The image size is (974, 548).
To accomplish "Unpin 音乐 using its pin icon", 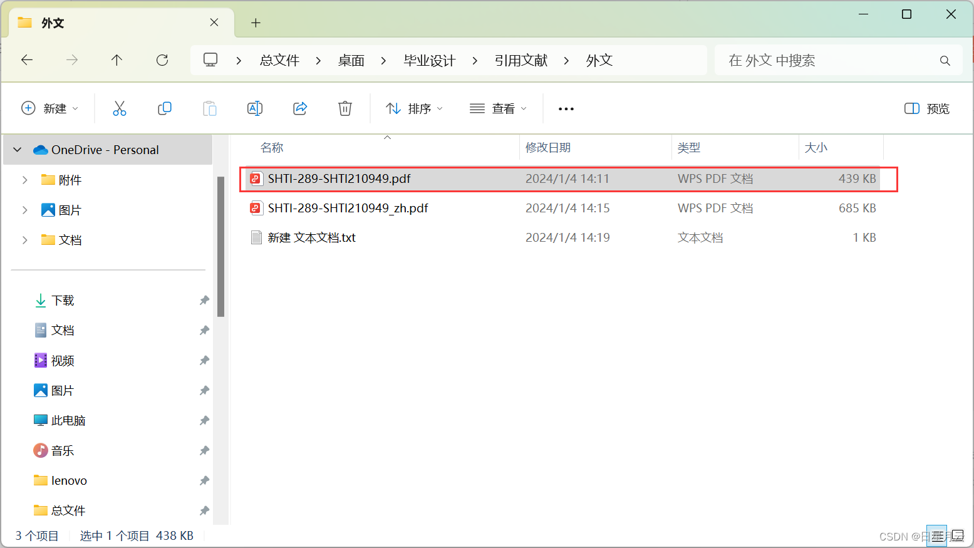I will click(x=204, y=451).
